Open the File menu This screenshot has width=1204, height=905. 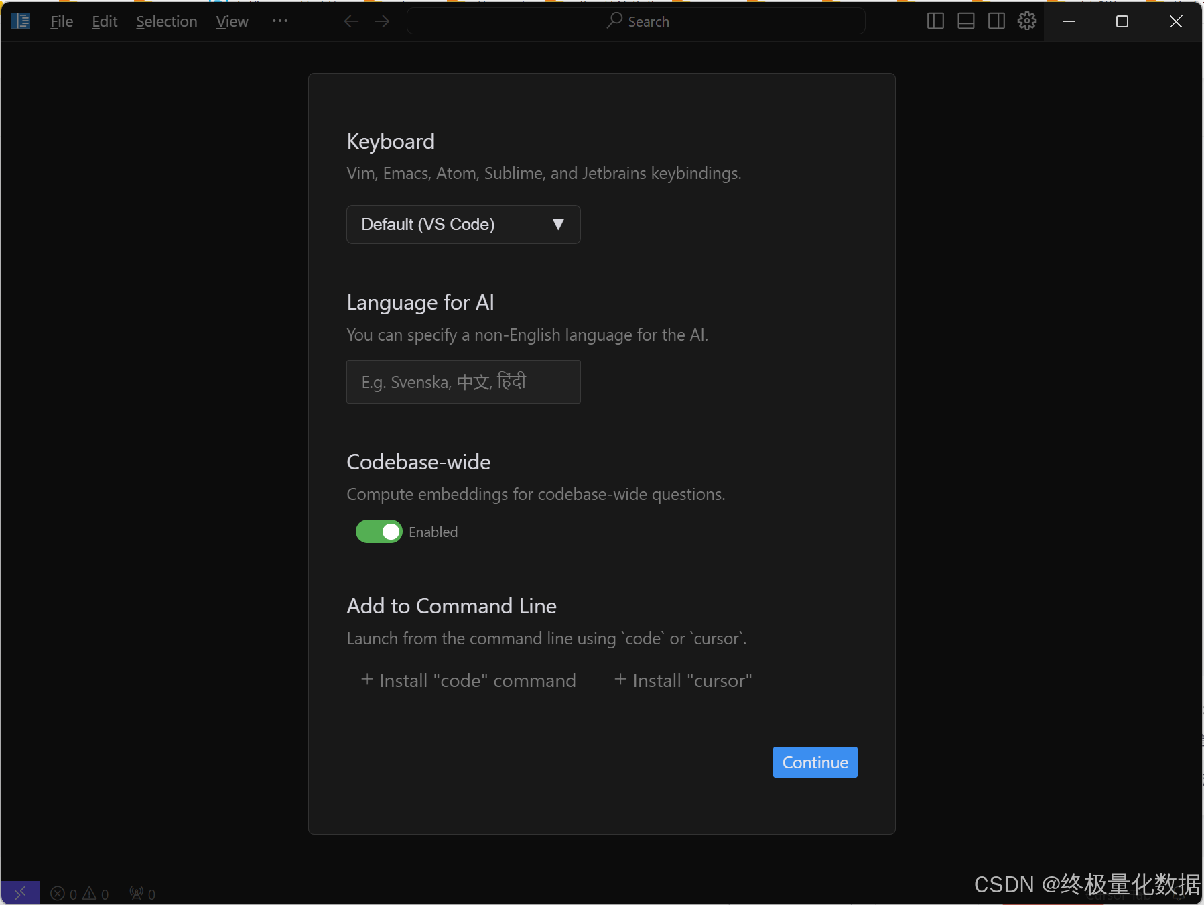click(62, 21)
